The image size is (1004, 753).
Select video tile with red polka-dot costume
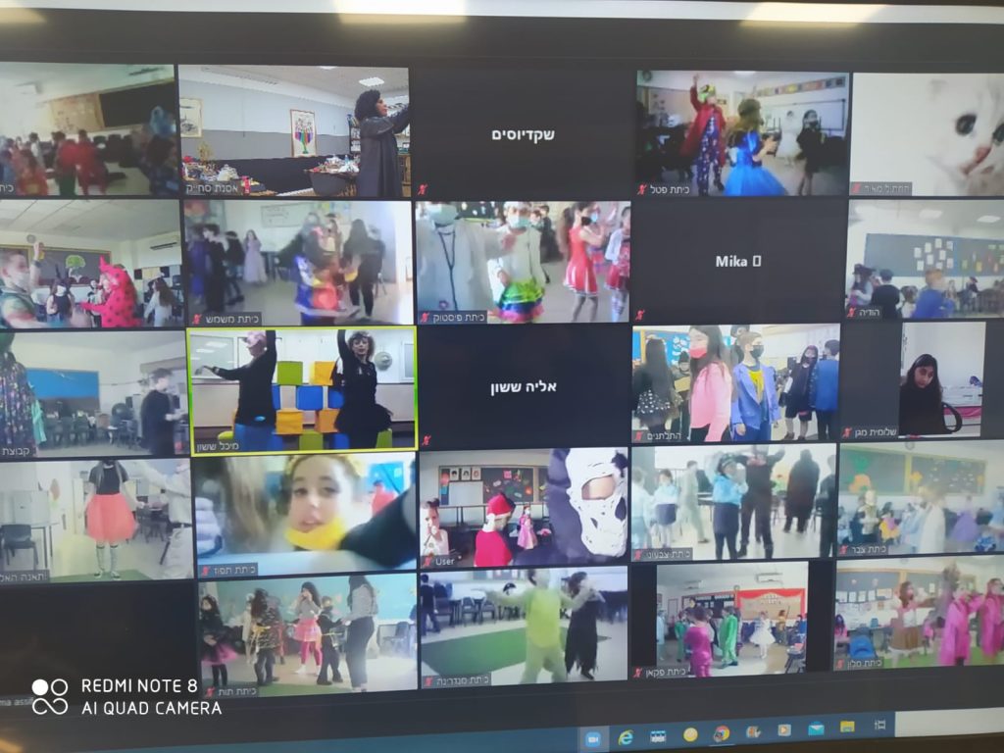pyautogui.click(x=91, y=265)
